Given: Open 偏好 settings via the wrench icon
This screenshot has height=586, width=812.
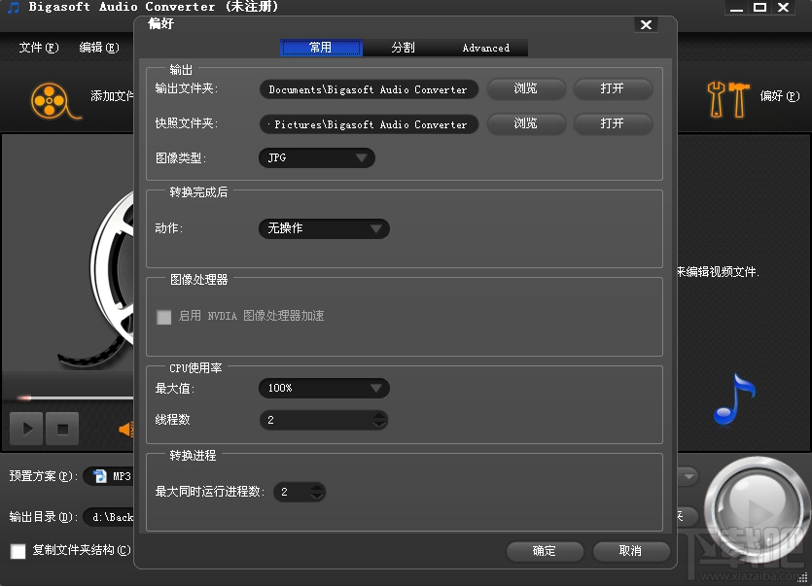Looking at the screenshot, I should click(727, 98).
